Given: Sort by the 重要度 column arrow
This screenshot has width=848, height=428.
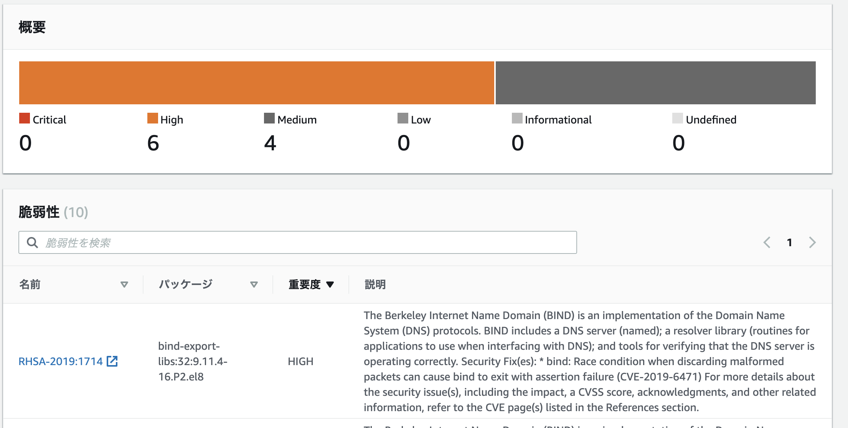Looking at the screenshot, I should click(x=330, y=285).
